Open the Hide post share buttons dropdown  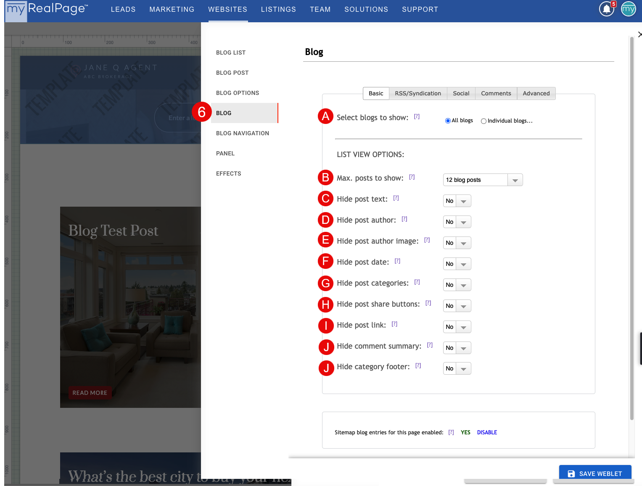pos(457,306)
